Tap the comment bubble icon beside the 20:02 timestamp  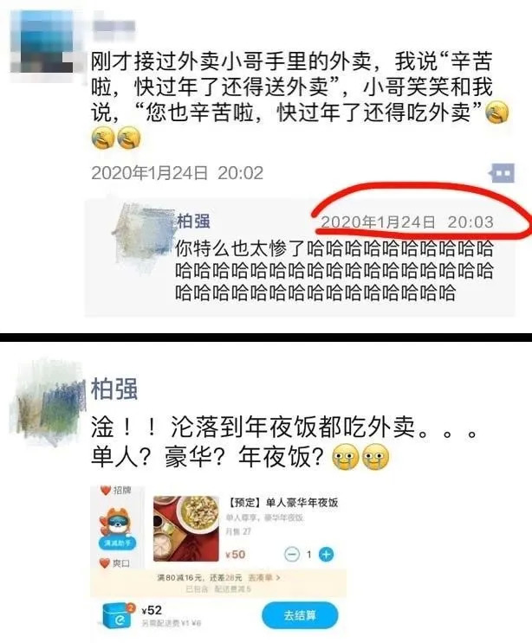point(502,173)
